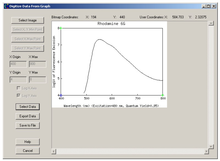Viewport: 220px width, 161px height.
Task: Click the Select X, Y Min Point button
Action: pyautogui.click(x=27, y=30)
